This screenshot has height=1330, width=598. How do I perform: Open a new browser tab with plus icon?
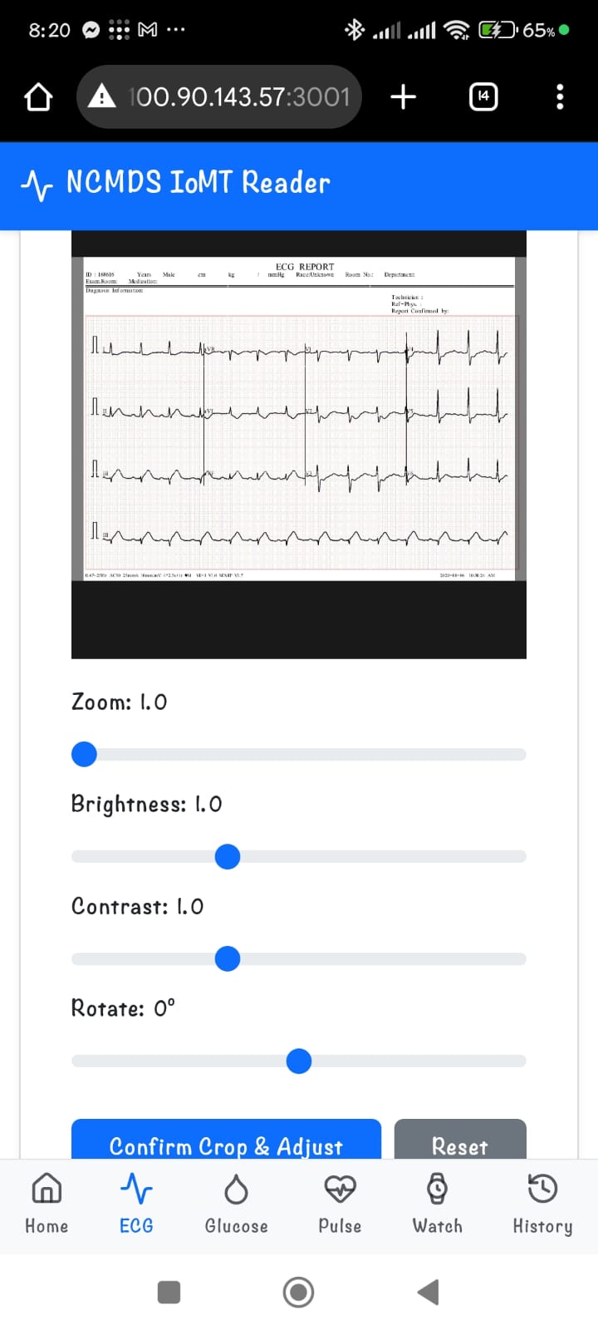tap(404, 97)
